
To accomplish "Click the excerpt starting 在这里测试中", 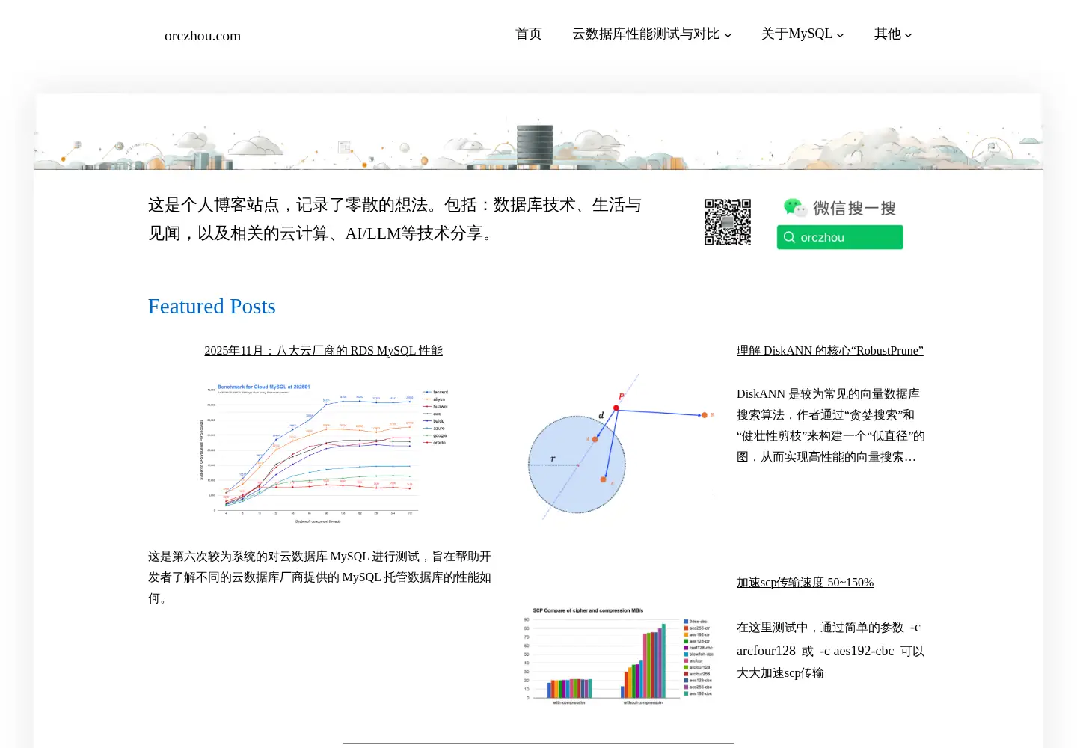I will click(x=831, y=650).
